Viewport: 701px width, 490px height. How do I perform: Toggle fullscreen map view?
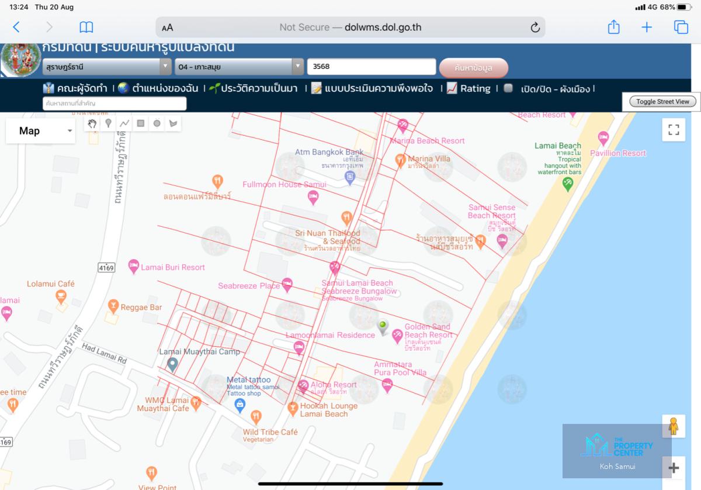674,130
